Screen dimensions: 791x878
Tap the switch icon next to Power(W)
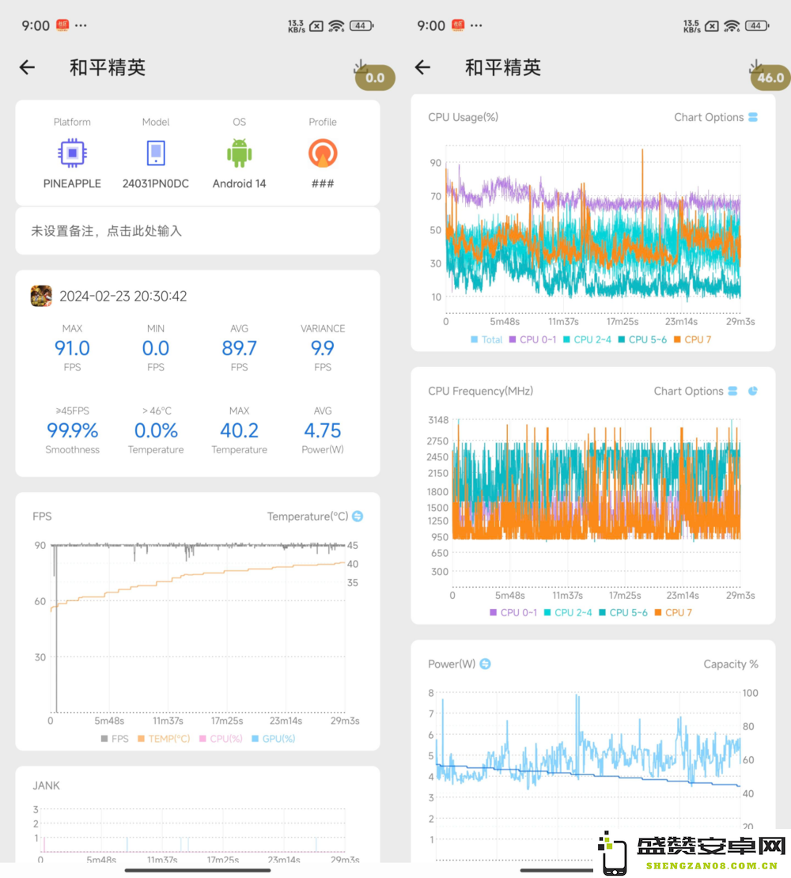point(486,664)
